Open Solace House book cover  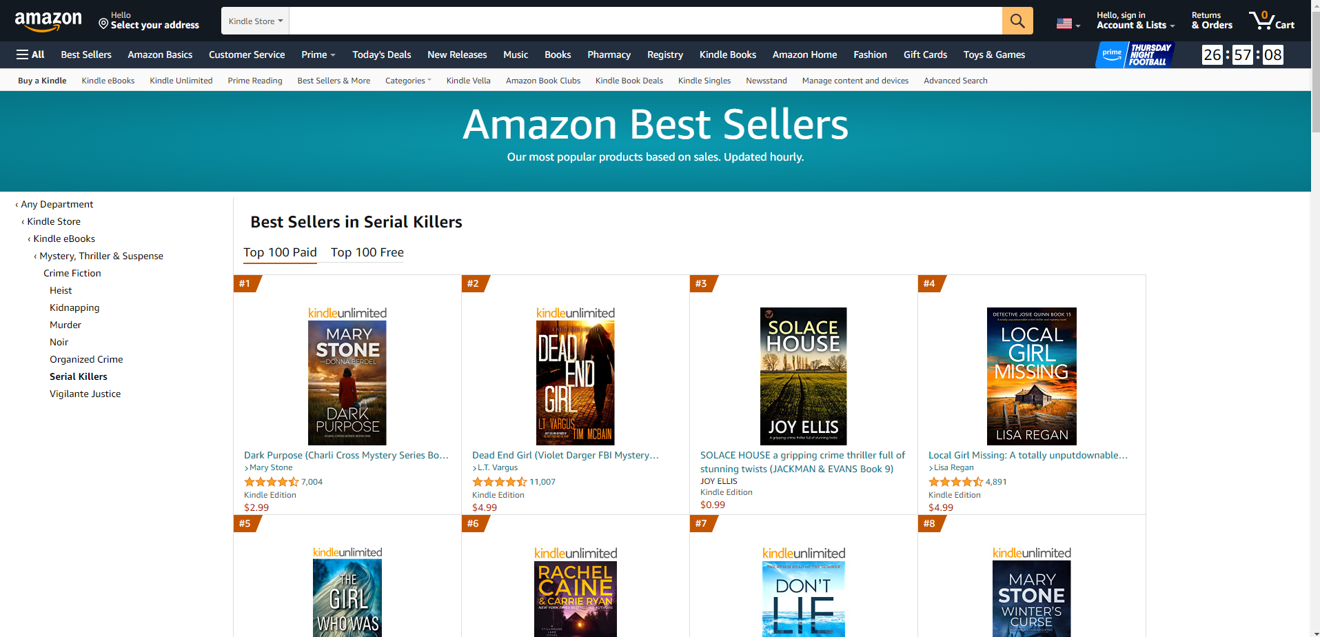[x=803, y=376]
